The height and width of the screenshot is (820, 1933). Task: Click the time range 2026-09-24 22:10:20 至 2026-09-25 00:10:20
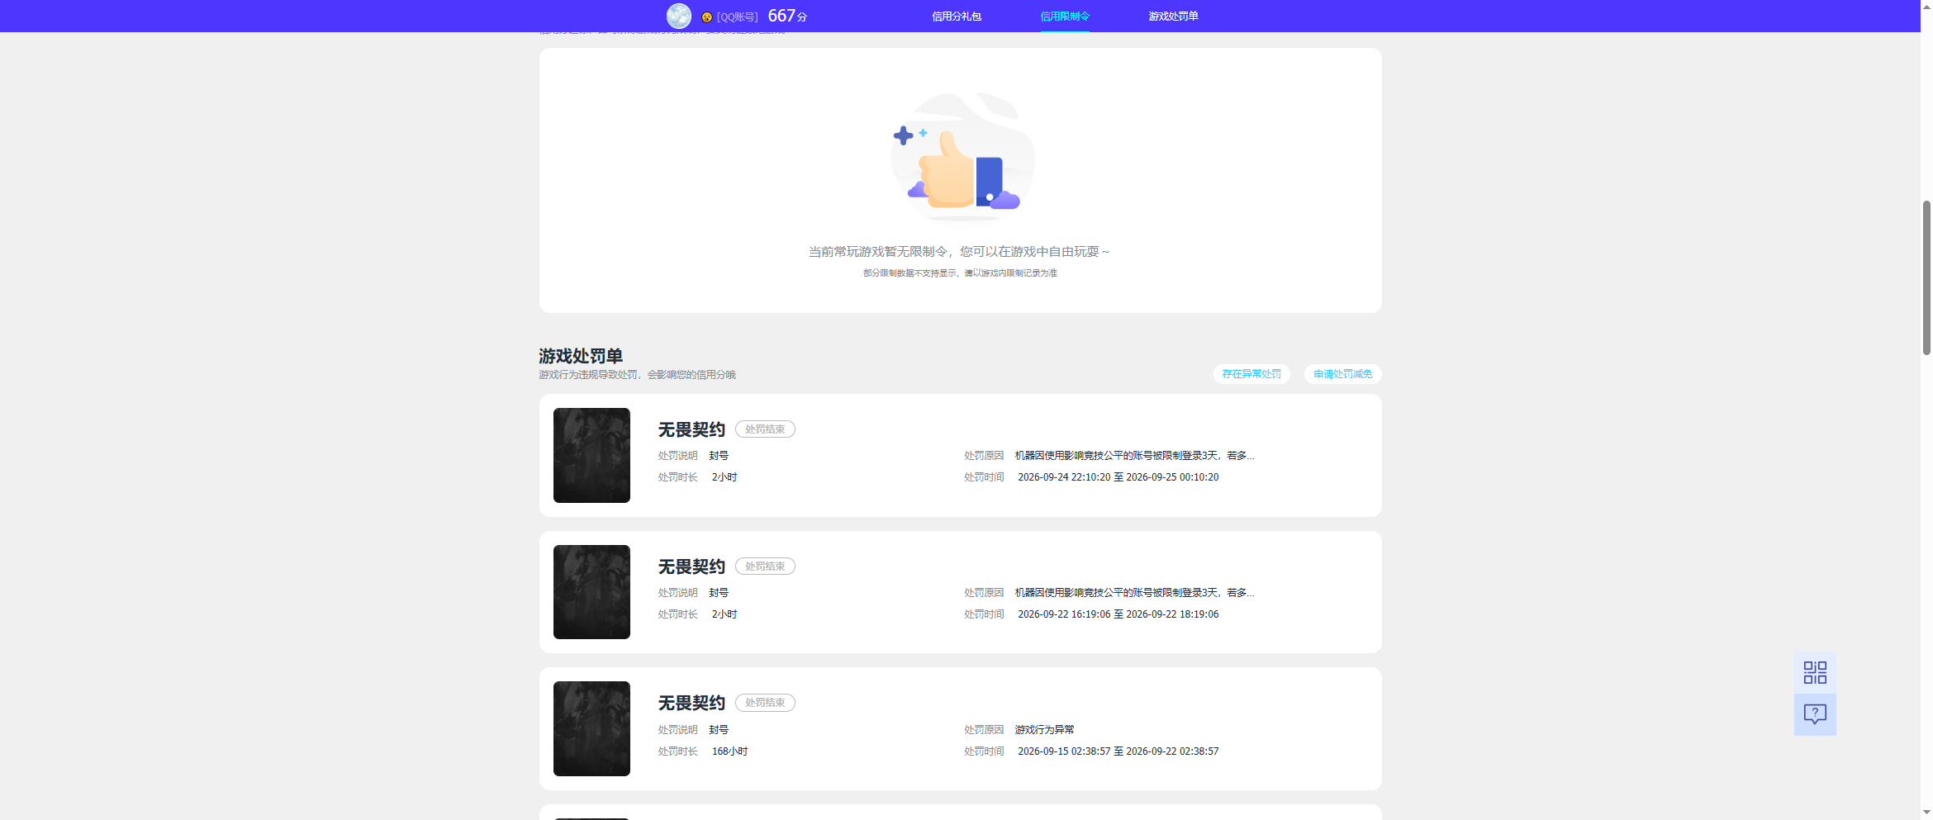1118,477
